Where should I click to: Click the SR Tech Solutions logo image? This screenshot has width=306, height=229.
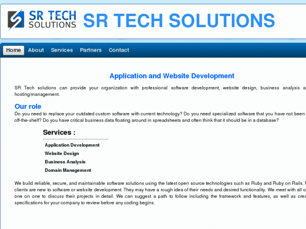tap(42, 19)
